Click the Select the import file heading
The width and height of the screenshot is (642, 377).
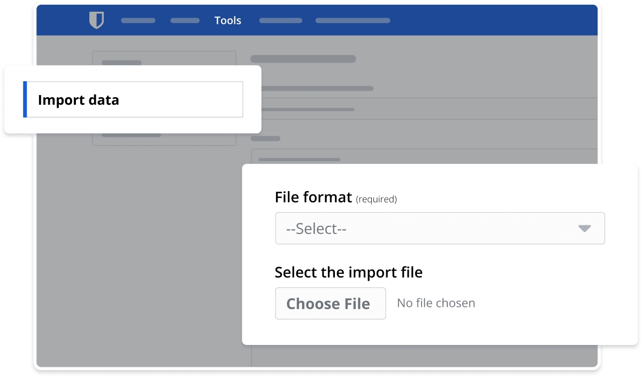point(348,272)
